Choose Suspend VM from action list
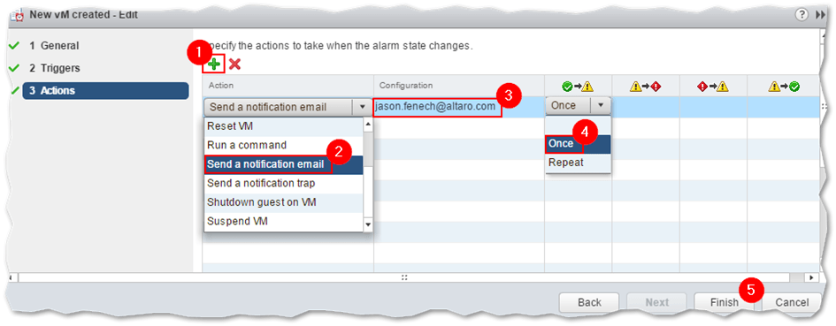 [x=283, y=221]
